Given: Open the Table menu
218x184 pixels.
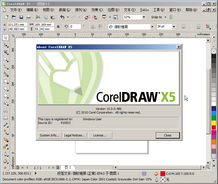Looking at the screenshot, I should [x=144, y=10].
